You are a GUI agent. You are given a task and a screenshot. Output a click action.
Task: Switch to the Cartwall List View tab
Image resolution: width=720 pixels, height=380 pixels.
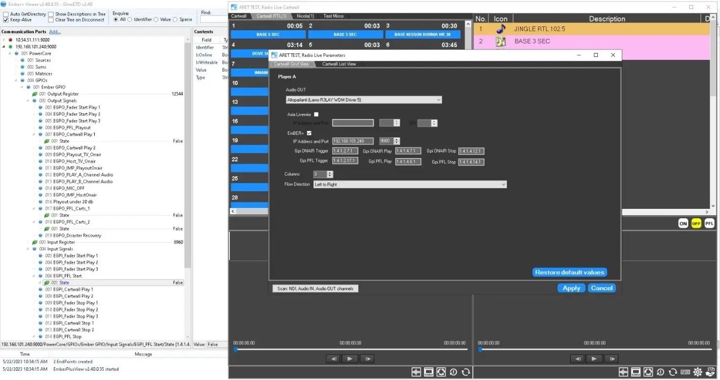pos(339,64)
